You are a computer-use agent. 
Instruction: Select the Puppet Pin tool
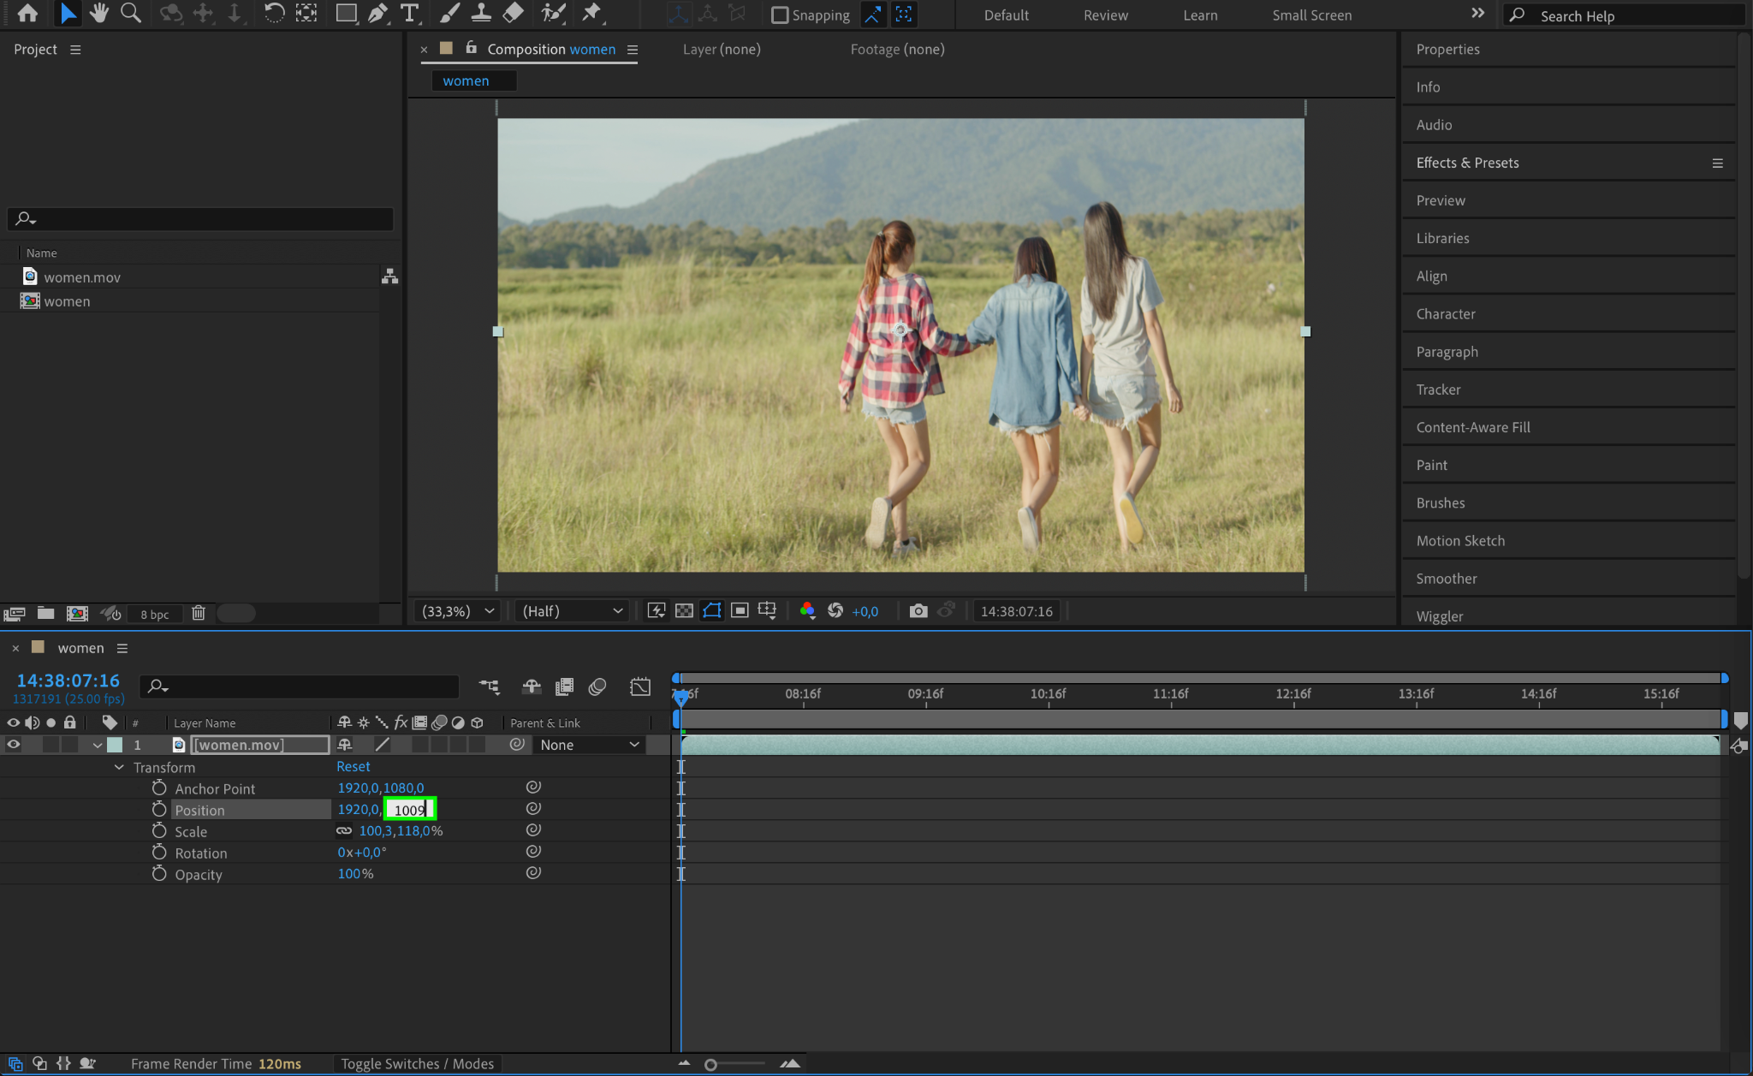pyautogui.click(x=591, y=13)
